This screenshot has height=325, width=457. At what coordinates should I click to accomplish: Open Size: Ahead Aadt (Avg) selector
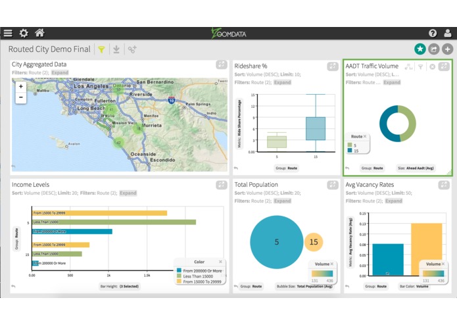point(416,168)
